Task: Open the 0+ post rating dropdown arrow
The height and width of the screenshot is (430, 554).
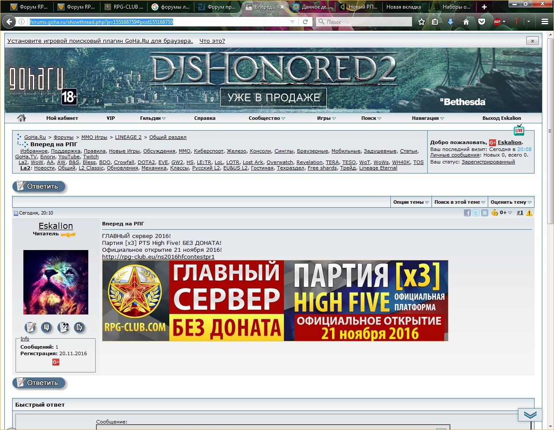Action: [510, 213]
